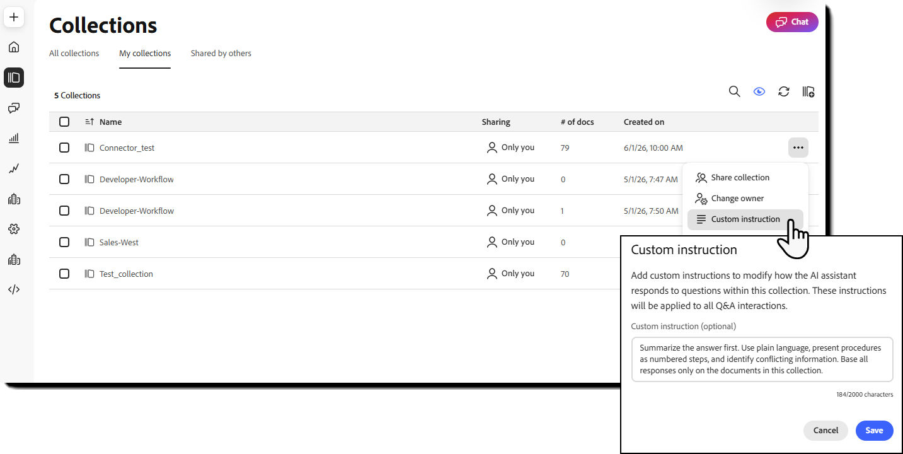The image size is (903, 454).
Task: Click the person icon in Connector_test sharing
Action: (492, 148)
